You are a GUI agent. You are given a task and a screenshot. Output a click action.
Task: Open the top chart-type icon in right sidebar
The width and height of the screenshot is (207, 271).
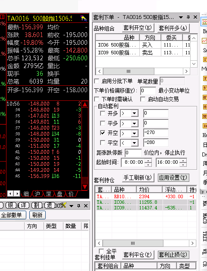tap(204, 22)
